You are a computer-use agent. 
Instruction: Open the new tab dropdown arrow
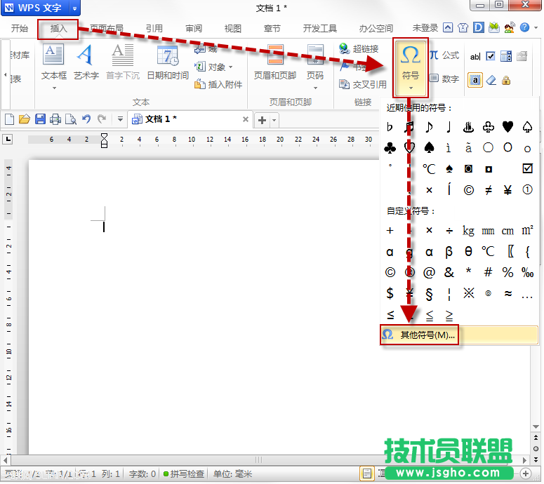(x=274, y=121)
